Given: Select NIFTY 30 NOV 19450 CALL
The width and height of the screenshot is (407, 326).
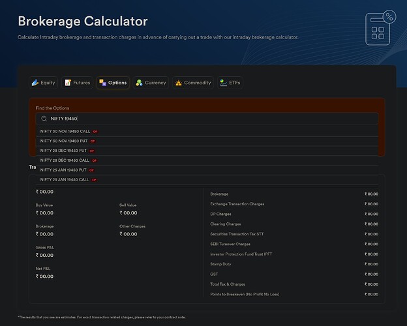Looking at the screenshot, I should (x=207, y=131).
